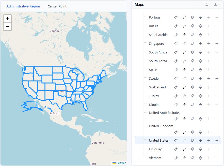Viewport: 224px width, 166px height.
Task: Select Russia in the maps tree
Action: pos(153,26)
